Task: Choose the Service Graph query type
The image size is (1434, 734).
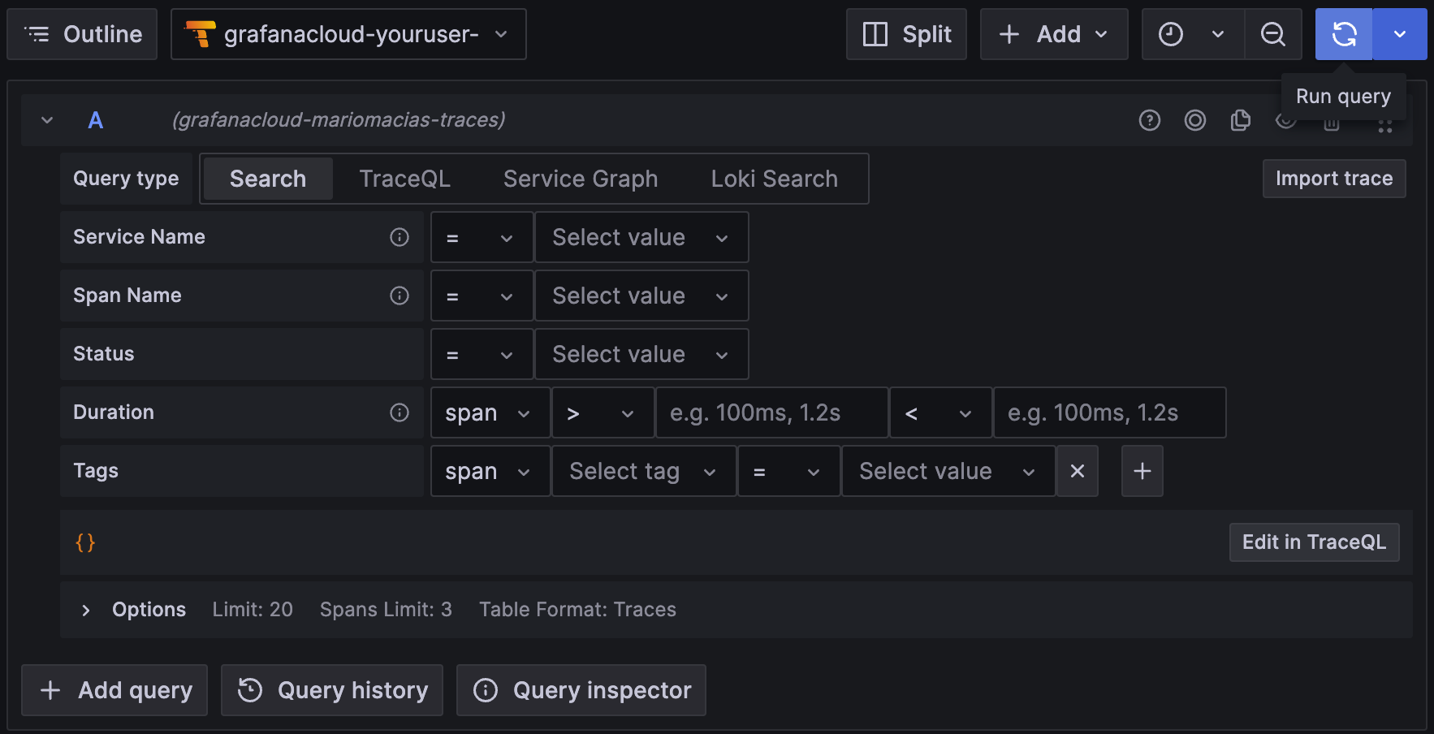Action: tap(580, 179)
